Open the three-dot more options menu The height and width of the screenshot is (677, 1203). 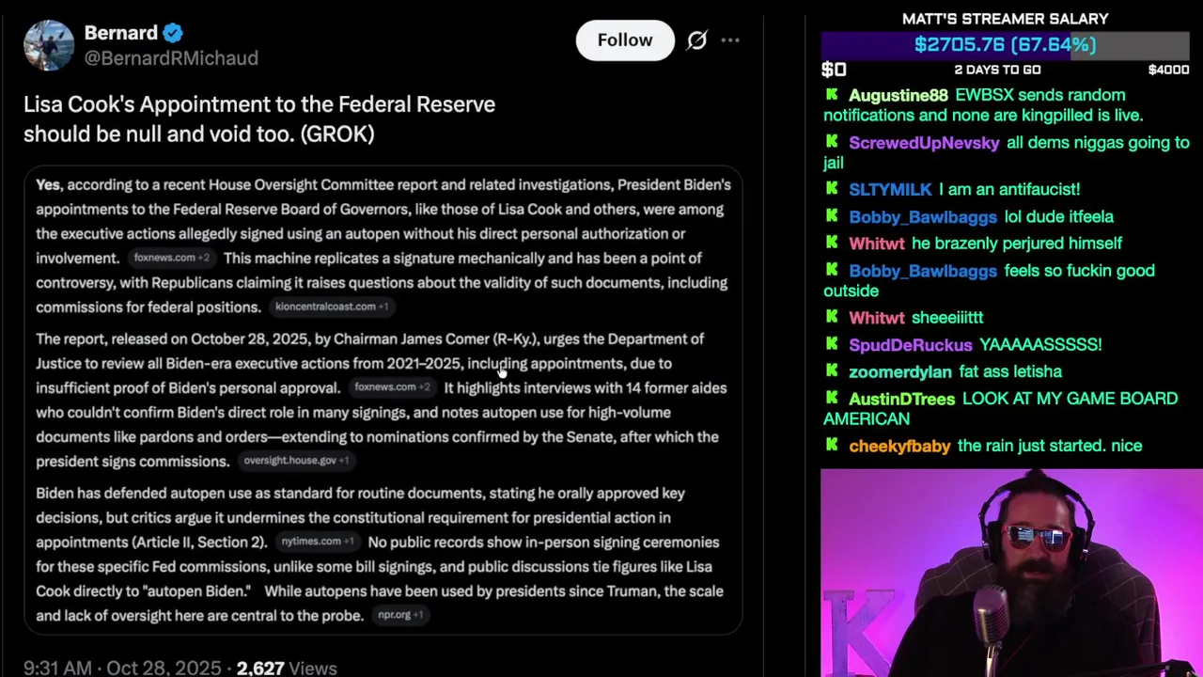pyautogui.click(x=730, y=40)
